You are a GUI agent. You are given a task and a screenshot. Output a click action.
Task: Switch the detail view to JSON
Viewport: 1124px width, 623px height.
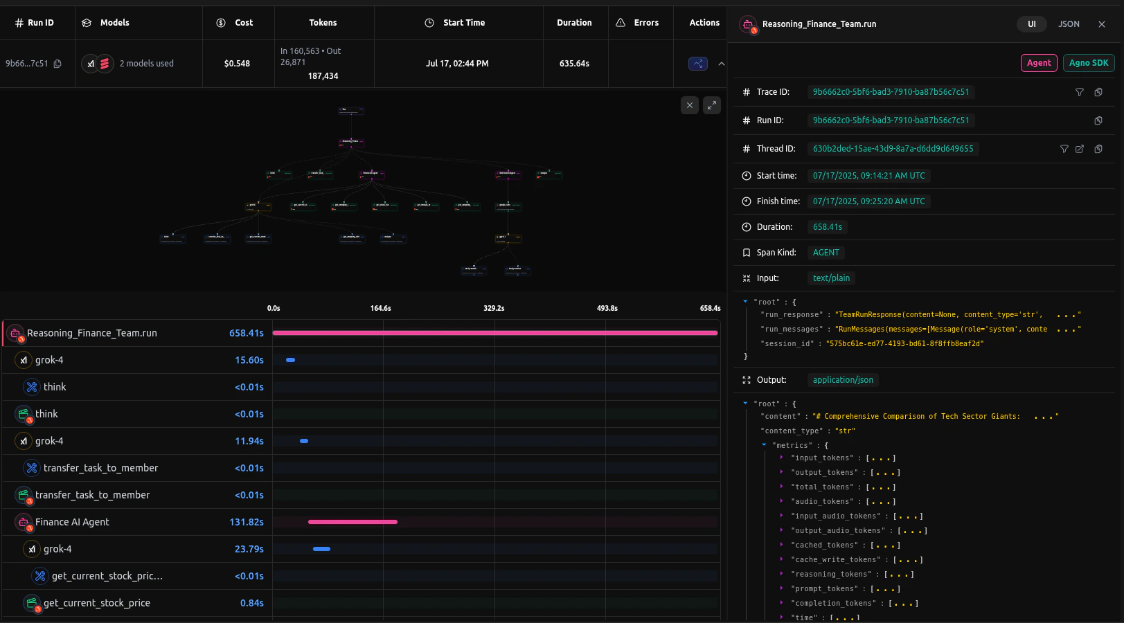1069,24
